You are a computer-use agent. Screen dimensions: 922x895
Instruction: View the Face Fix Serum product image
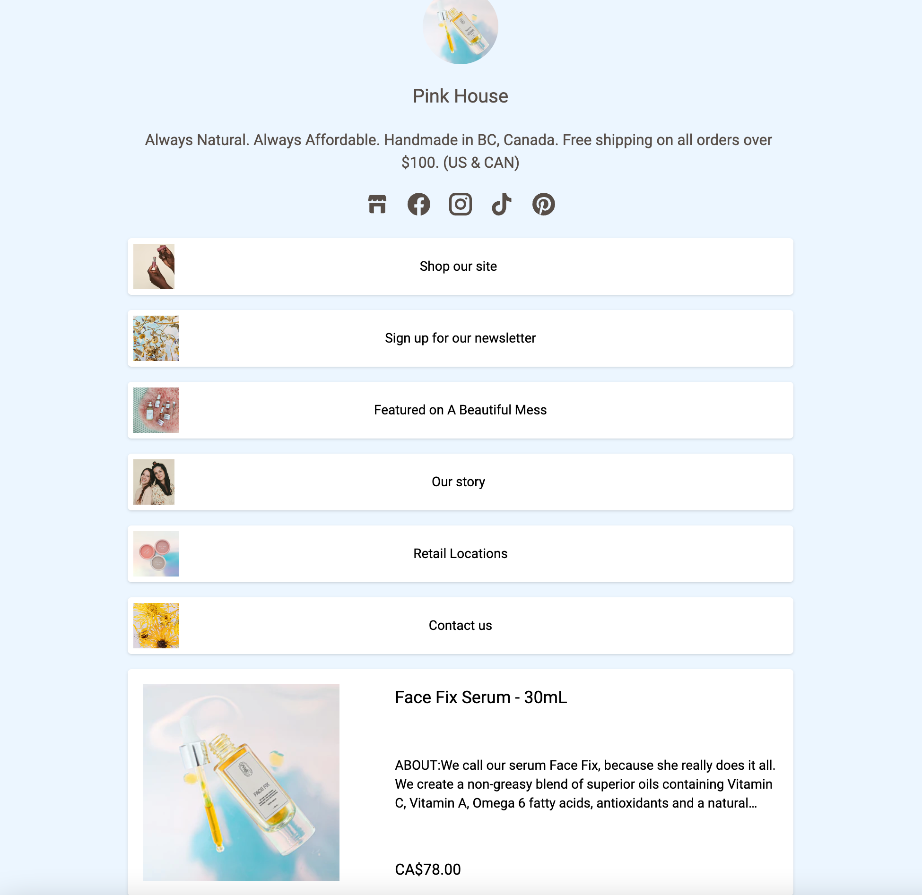(x=240, y=783)
